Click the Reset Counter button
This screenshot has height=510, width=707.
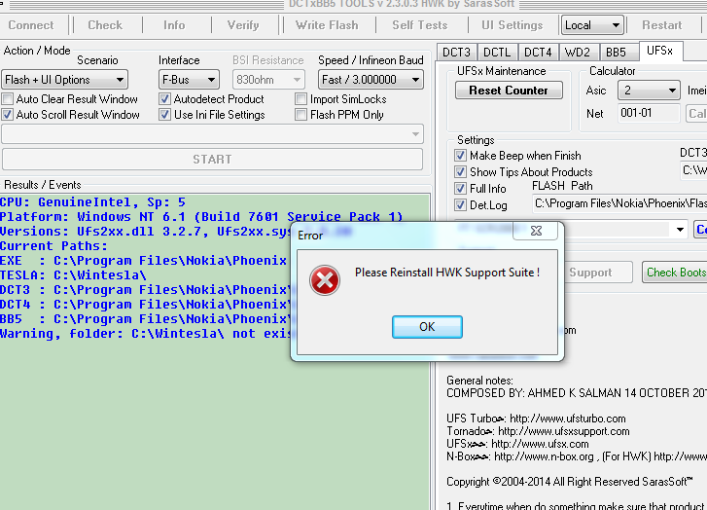[509, 91]
